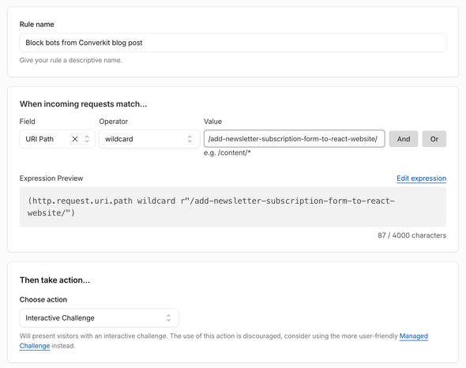This screenshot has width=466, height=368.
Task: Click 'Give your rule a descriptive name.' text
Action: [71, 60]
